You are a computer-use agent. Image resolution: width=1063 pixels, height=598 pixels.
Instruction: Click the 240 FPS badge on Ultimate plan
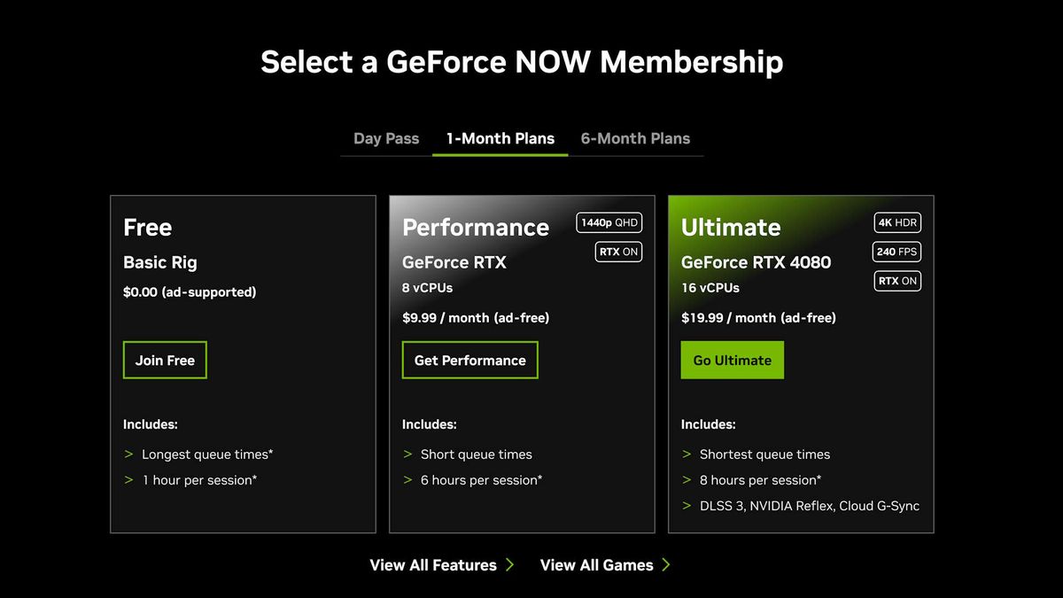click(x=896, y=252)
